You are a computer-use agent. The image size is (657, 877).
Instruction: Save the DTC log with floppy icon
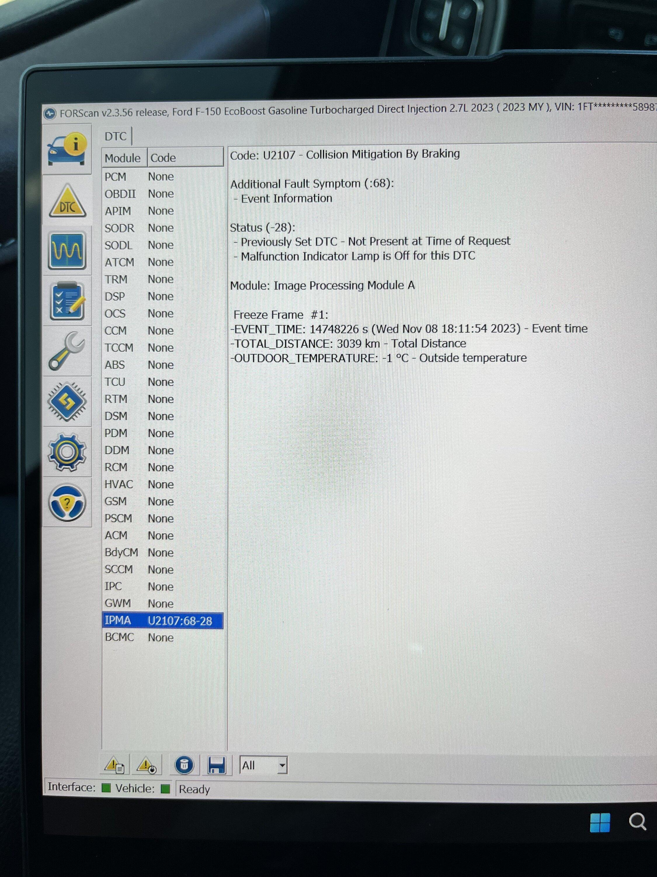pos(216,765)
